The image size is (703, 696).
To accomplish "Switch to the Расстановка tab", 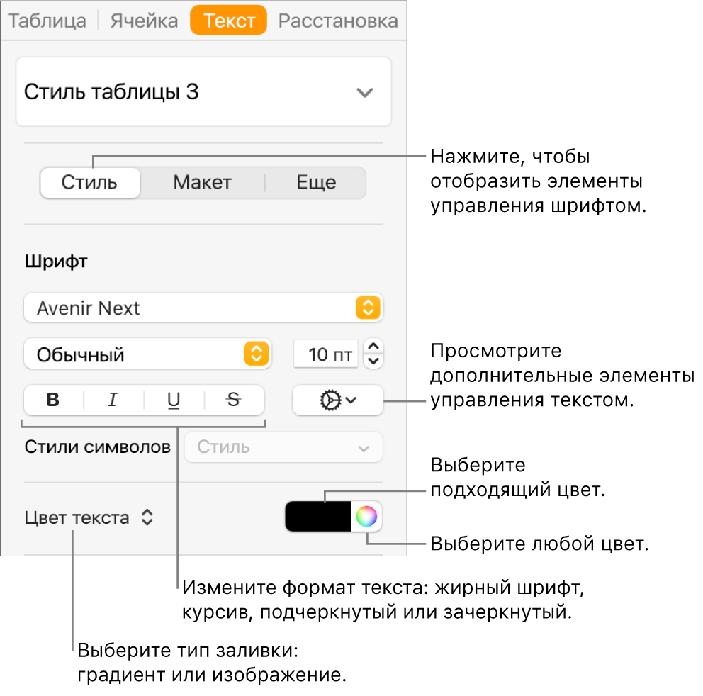I will (x=338, y=21).
